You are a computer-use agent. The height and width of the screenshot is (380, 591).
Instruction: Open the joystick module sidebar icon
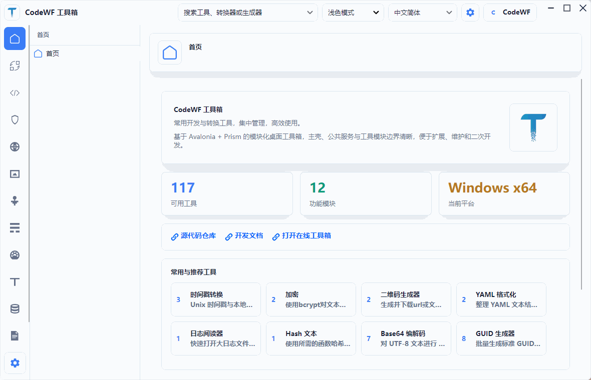pyautogui.click(x=15, y=200)
